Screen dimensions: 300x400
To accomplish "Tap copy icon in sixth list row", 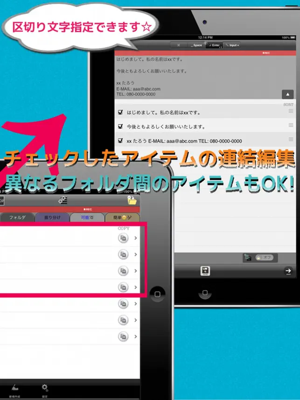I will coord(123,320).
